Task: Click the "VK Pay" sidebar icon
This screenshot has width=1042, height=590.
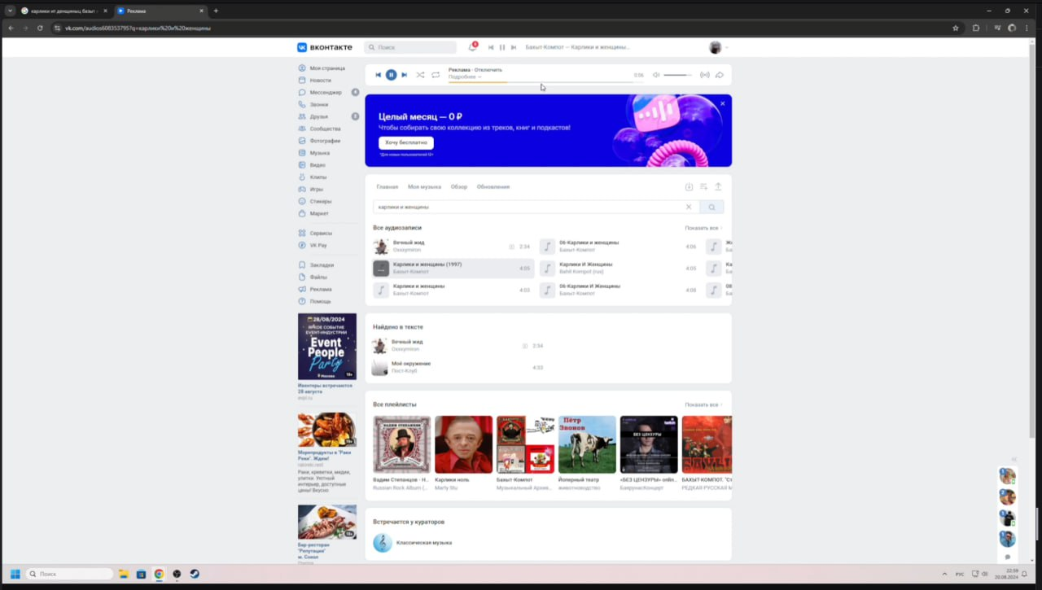Action: pos(302,245)
